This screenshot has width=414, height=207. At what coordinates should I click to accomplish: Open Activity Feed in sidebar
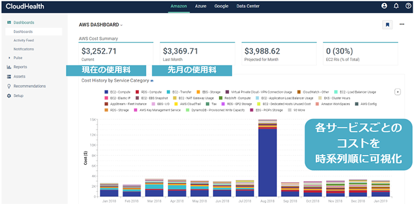coord(24,40)
